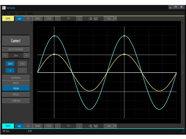Click right scrollbar down arrow
The width and height of the screenshot is (186, 139).
(183, 121)
